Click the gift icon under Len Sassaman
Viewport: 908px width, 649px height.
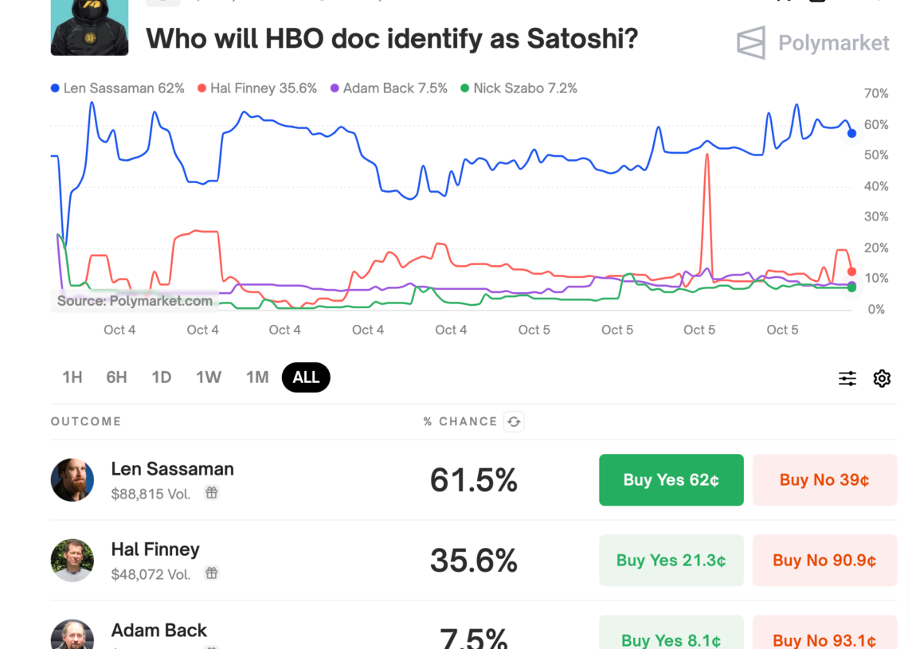point(211,493)
